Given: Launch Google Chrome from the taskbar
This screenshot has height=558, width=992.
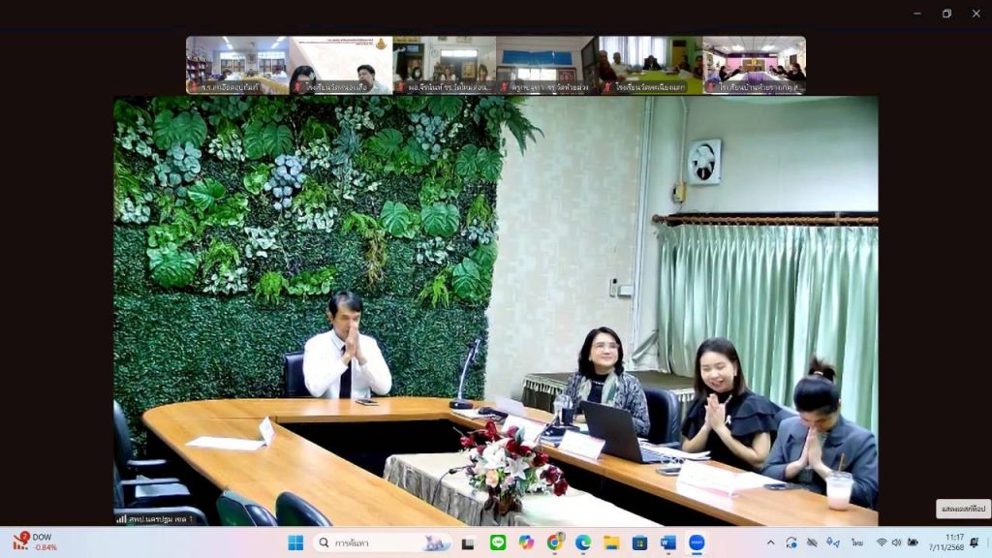Looking at the screenshot, I should point(555,542).
